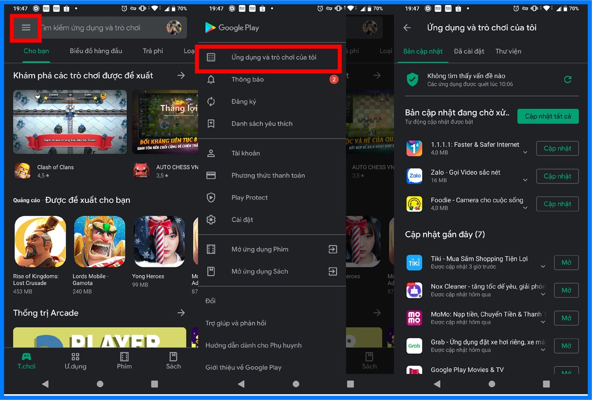Tap the Tiki app icon

click(414, 262)
